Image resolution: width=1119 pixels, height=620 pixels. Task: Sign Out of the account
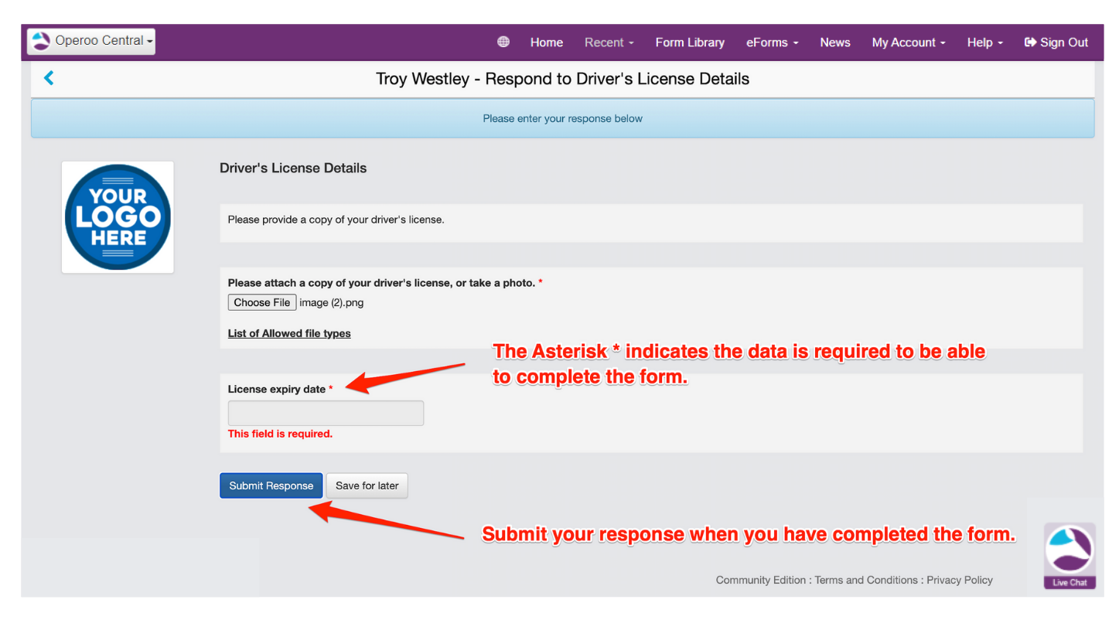click(1056, 43)
